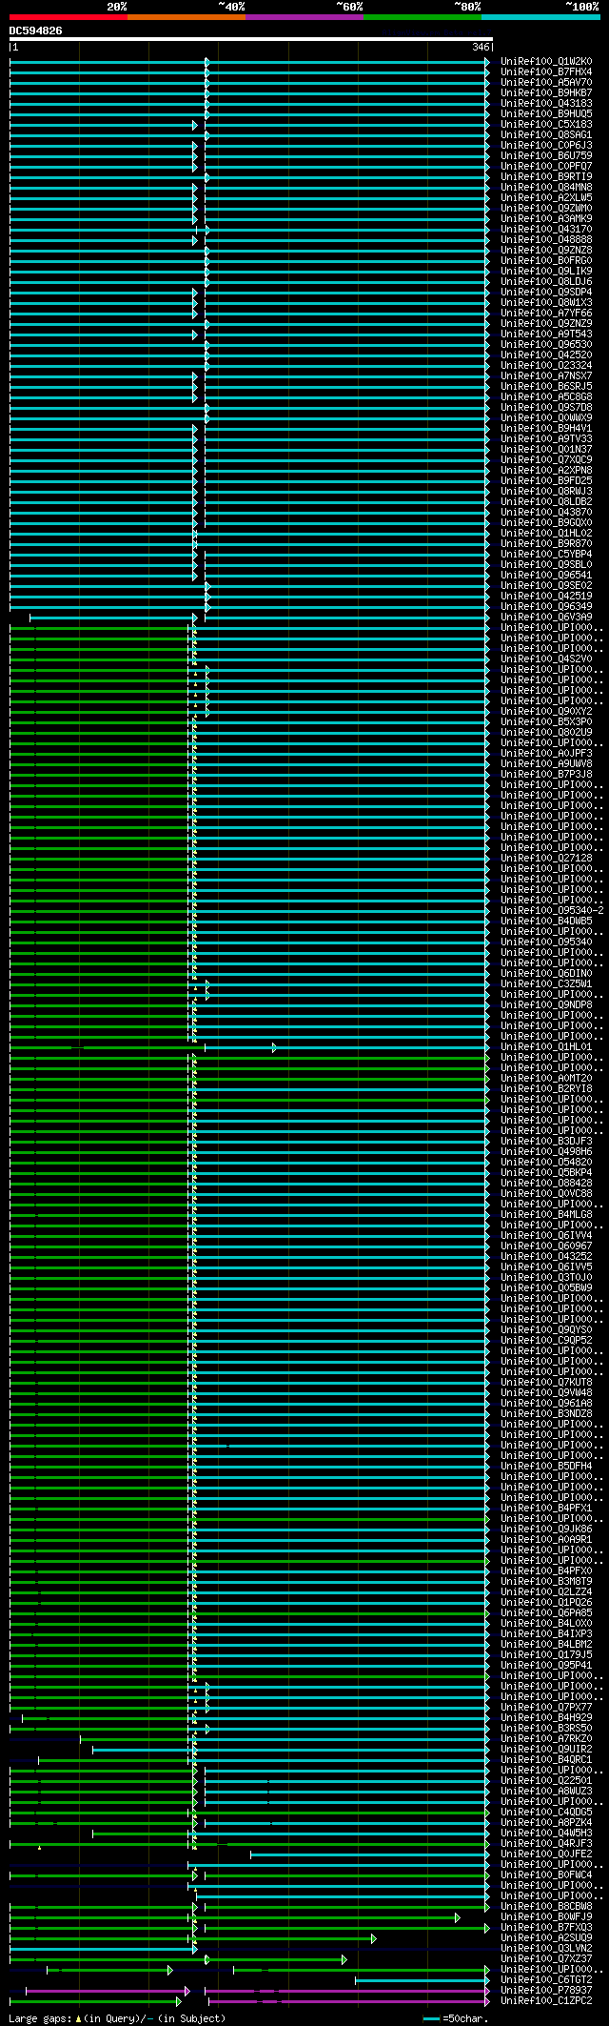Viewport: 609px width, 2026px height.
Task: Select hit label UniRef100_Q9NDP8
Action: coord(546,1004)
